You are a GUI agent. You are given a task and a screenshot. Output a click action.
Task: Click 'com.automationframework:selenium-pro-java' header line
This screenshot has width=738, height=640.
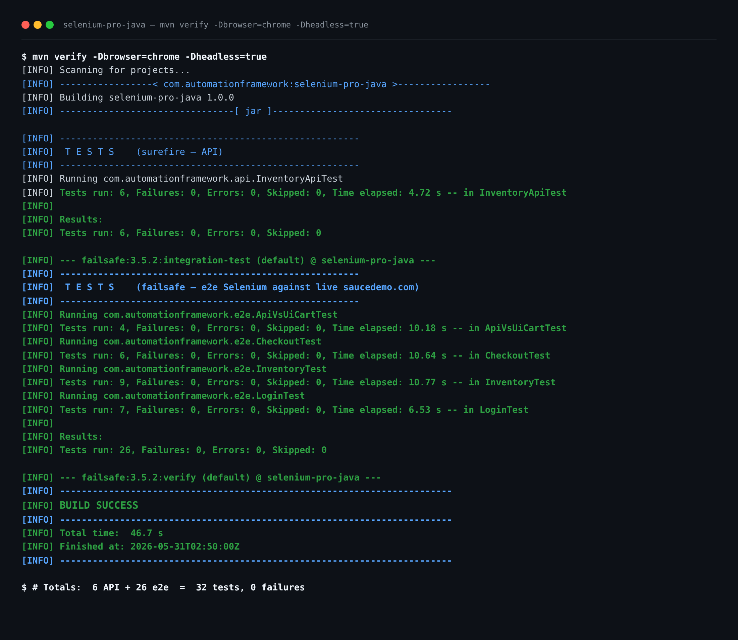tap(256, 84)
